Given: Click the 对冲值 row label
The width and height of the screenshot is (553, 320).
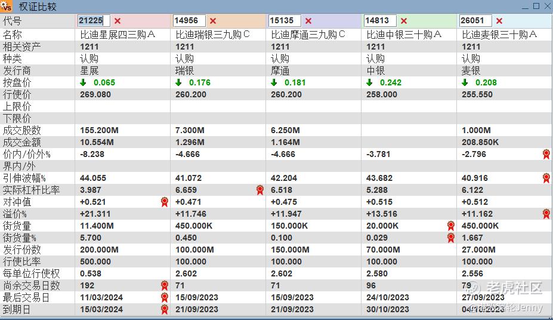Looking at the screenshot, I should point(17,202).
